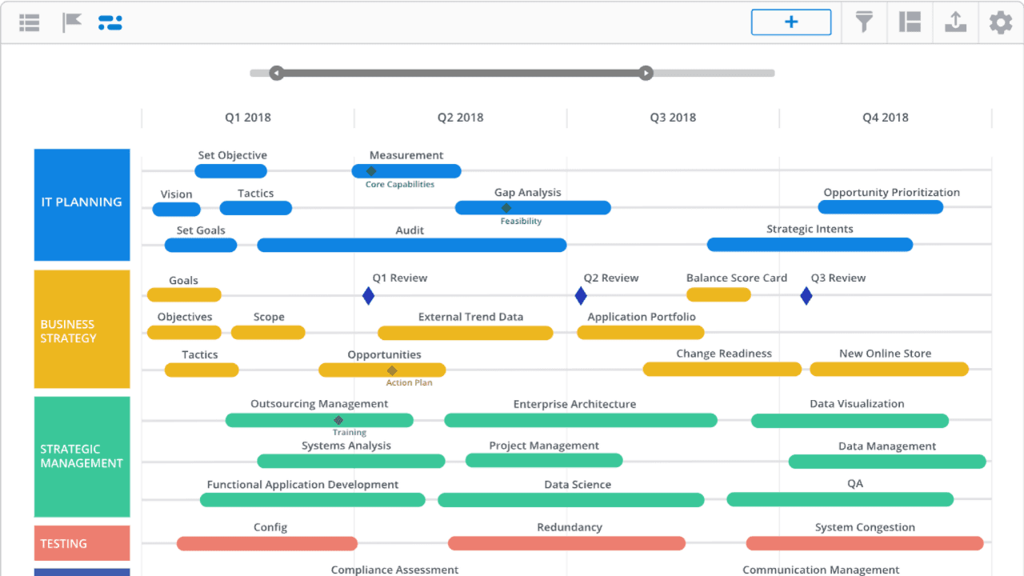This screenshot has width=1024, height=576.
Task: Select the STRATEGIC MANAGEMENT lane header
Action: (x=82, y=457)
